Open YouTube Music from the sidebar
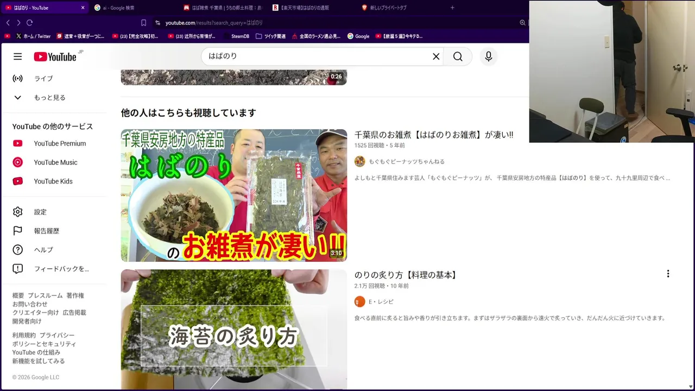 [x=54, y=162]
